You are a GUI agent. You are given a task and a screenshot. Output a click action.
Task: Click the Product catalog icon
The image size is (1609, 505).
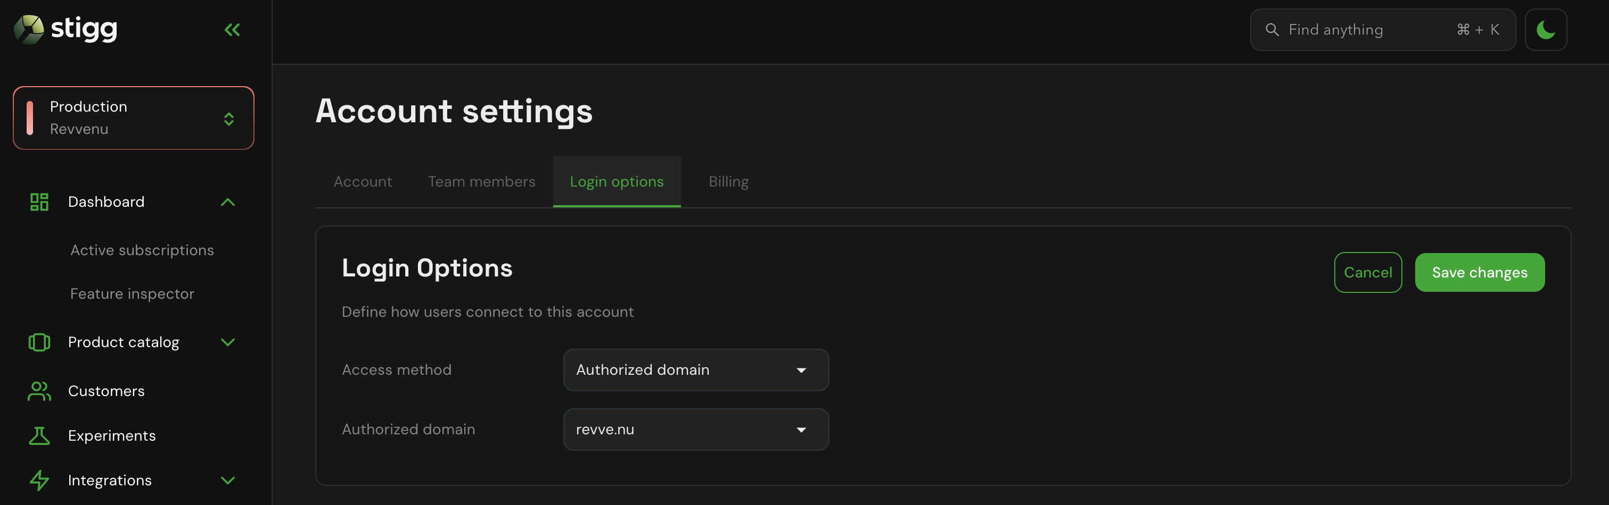pyautogui.click(x=39, y=342)
